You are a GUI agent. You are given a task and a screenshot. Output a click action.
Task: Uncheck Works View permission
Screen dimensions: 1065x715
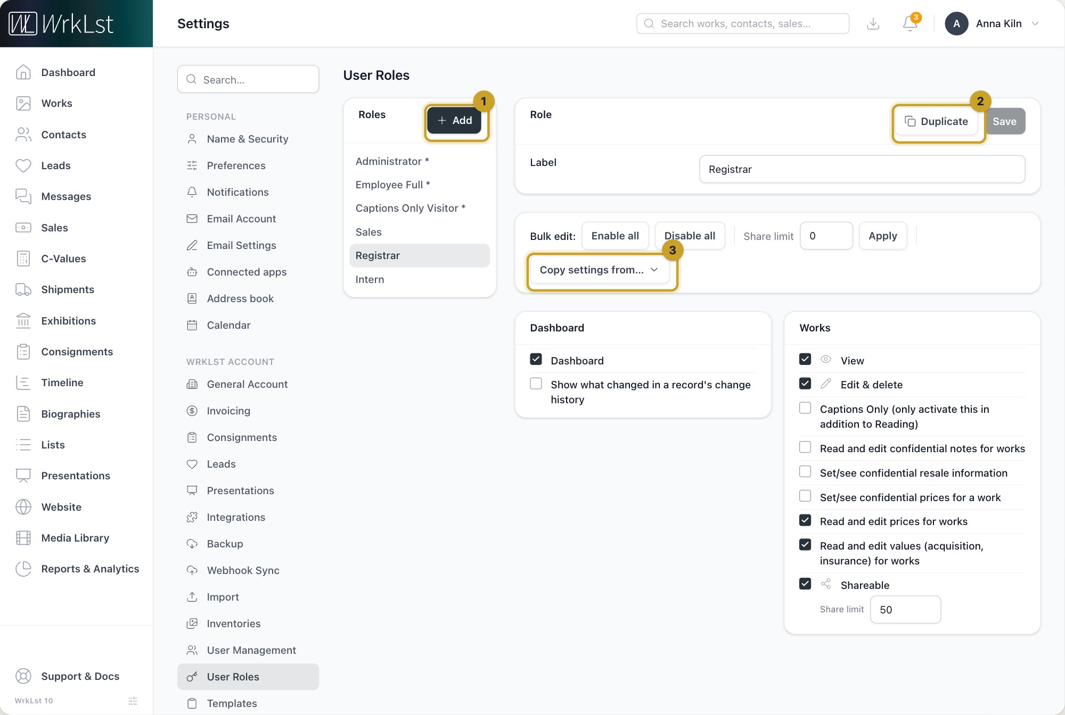click(x=805, y=360)
